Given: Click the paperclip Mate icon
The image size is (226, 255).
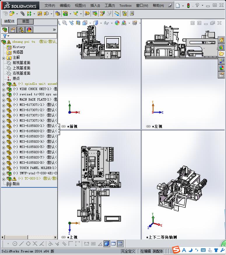Looking at the screenshot, I should click(23, 13).
